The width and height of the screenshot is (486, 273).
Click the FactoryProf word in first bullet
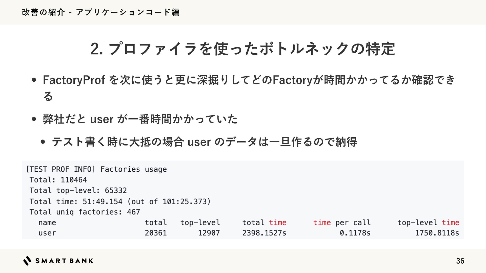74,80
